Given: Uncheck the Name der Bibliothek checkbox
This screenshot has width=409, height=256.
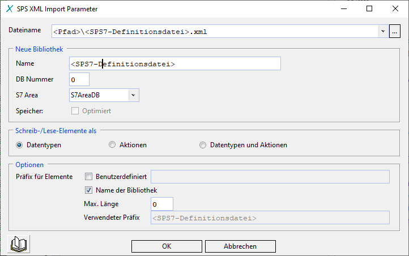Looking at the screenshot, I should (x=88, y=190).
